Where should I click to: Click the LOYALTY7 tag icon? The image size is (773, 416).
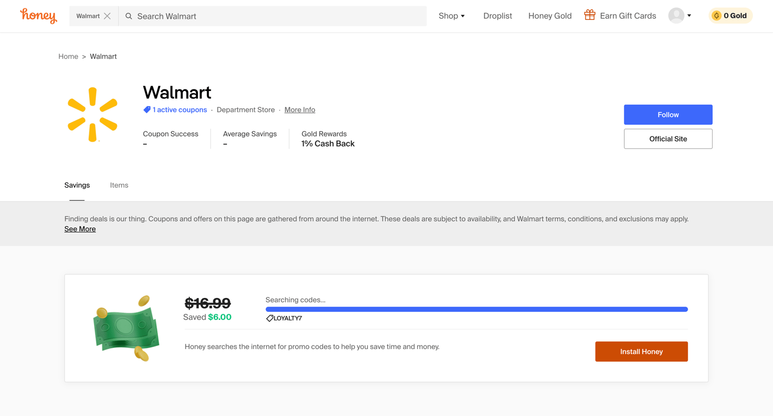(x=269, y=318)
